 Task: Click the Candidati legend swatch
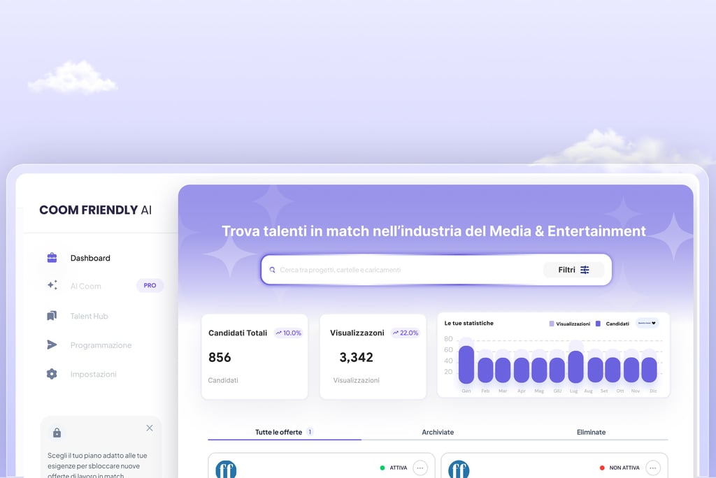pyautogui.click(x=599, y=324)
